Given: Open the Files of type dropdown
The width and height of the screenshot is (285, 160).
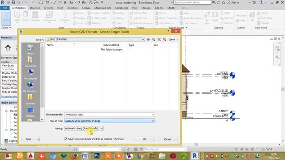Looking at the screenshot, I should [x=110, y=121].
